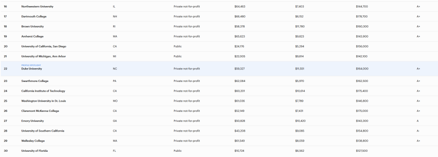Click the $10,614 value for Caltech

[300, 91]
